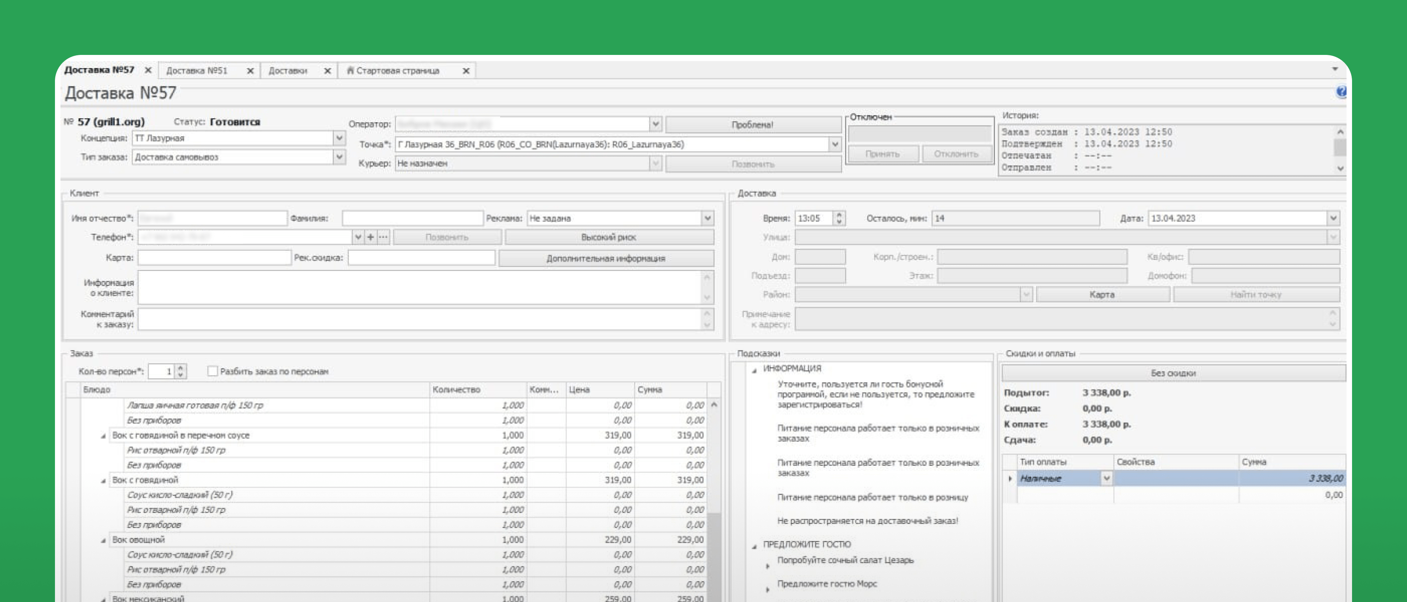
Task: Increase the delivery time with up spinner
Action: tap(839, 215)
